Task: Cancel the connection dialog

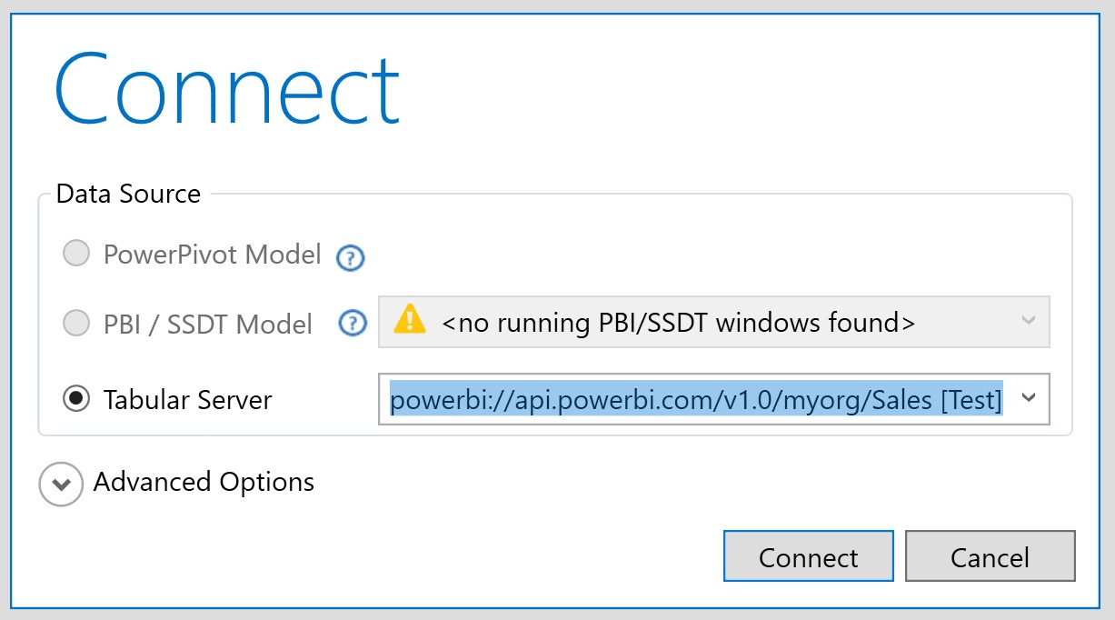Action: click(x=991, y=556)
